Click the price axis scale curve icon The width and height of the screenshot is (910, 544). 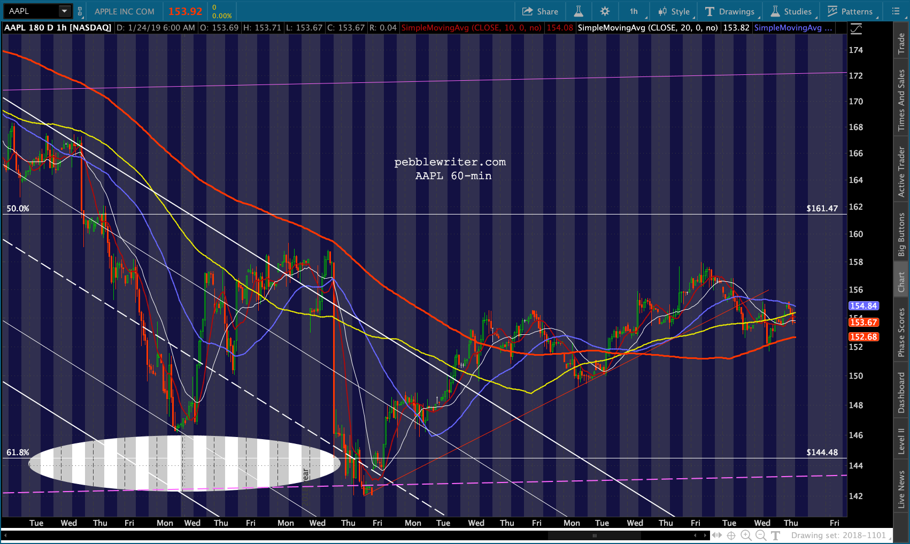point(856,29)
